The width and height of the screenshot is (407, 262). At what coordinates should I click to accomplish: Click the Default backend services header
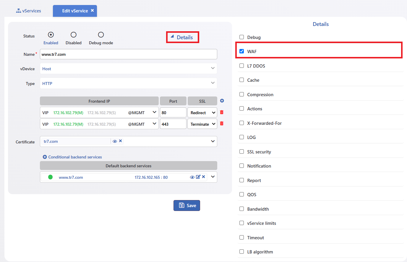(x=129, y=166)
